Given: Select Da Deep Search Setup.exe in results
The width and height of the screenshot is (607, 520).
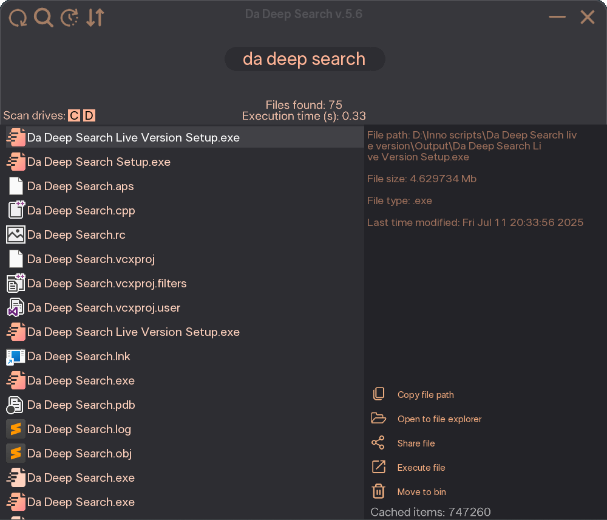Looking at the screenshot, I should [x=98, y=162].
